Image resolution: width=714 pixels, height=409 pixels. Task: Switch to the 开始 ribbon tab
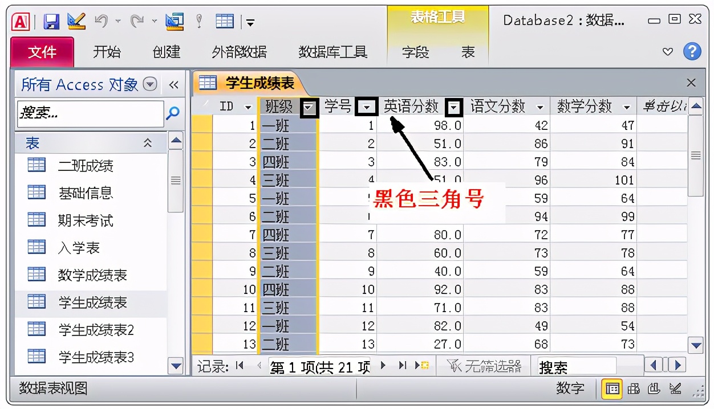coord(107,52)
